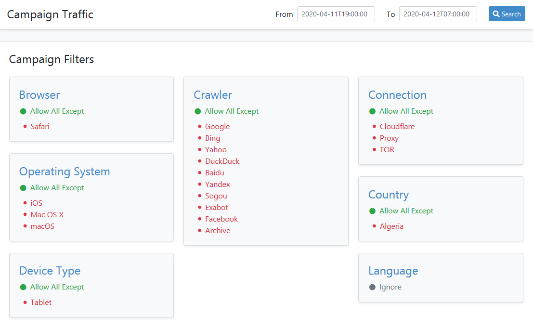The height and width of the screenshot is (329, 533).
Task: Click the gray Ignore dot under Language
Action: click(x=372, y=287)
